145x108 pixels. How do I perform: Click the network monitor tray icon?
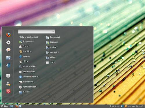click(x=110, y=106)
